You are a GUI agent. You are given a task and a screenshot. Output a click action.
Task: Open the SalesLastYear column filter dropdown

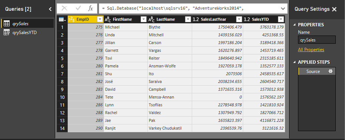click(239, 19)
